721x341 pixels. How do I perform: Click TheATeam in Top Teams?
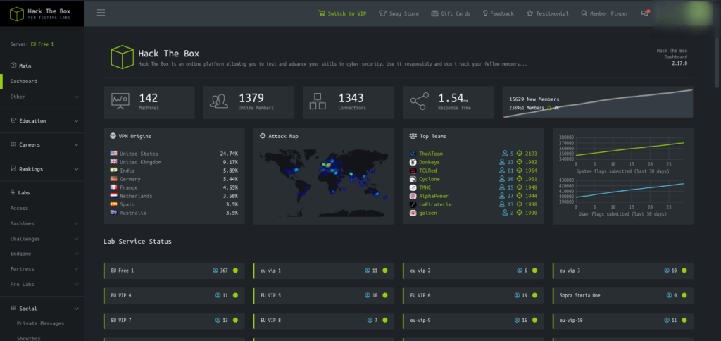click(x=431, y=153)
